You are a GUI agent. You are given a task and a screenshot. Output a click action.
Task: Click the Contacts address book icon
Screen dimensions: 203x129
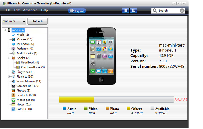[14, 95]
